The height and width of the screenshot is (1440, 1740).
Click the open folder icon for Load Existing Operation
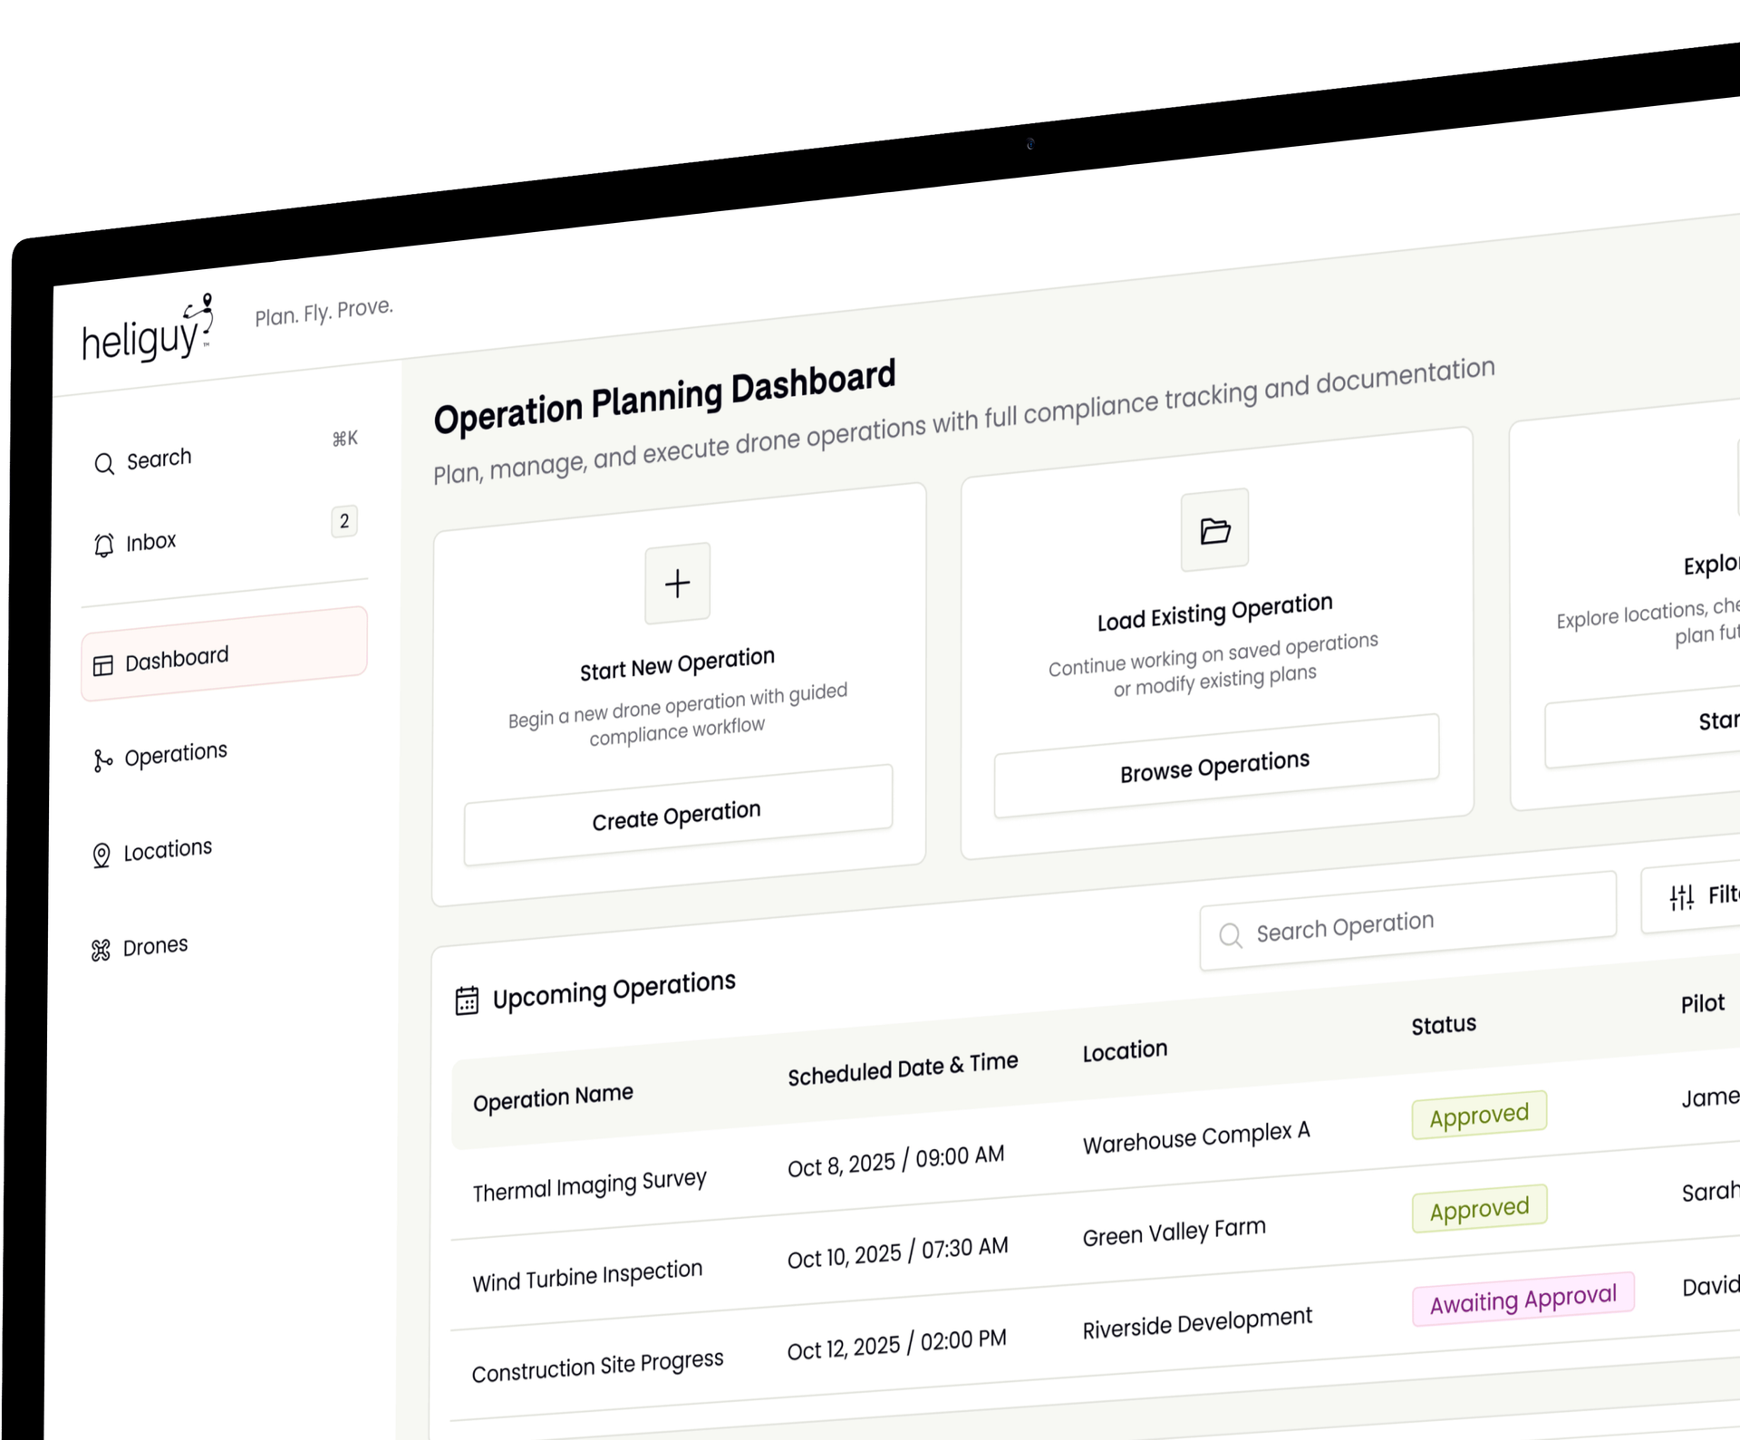[1214, 530]
